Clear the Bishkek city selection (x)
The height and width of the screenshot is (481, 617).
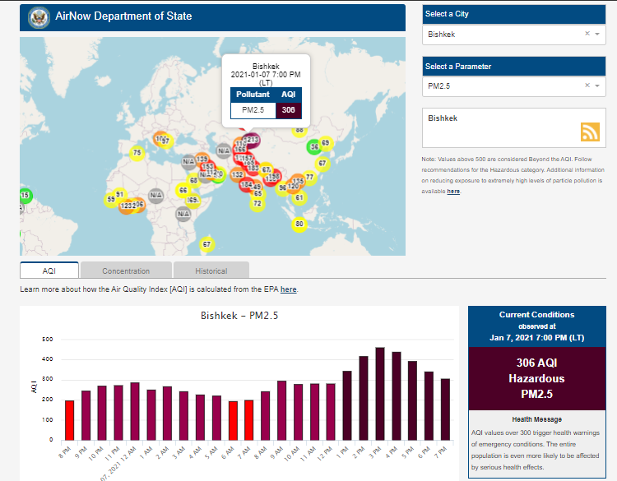[587, 35]
